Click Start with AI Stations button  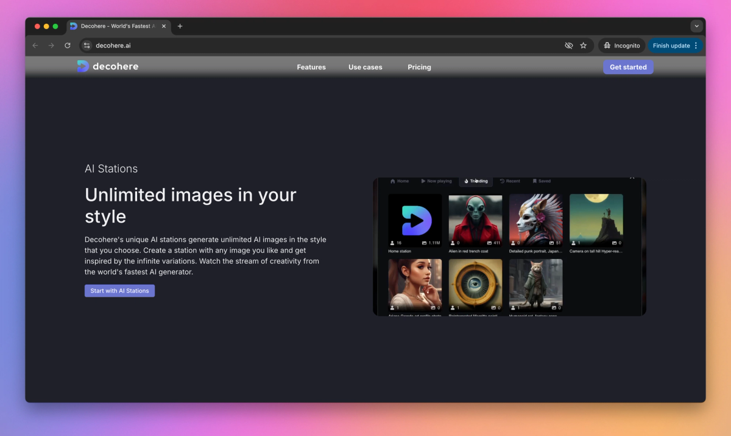119,291
